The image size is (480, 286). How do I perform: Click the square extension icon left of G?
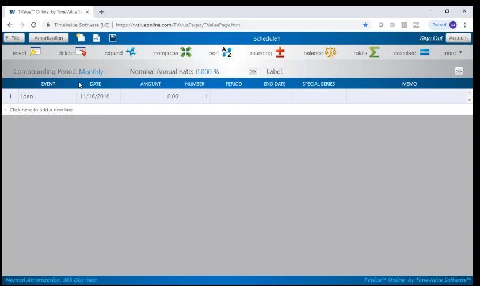pyautogui.click(x=393, y=25)
